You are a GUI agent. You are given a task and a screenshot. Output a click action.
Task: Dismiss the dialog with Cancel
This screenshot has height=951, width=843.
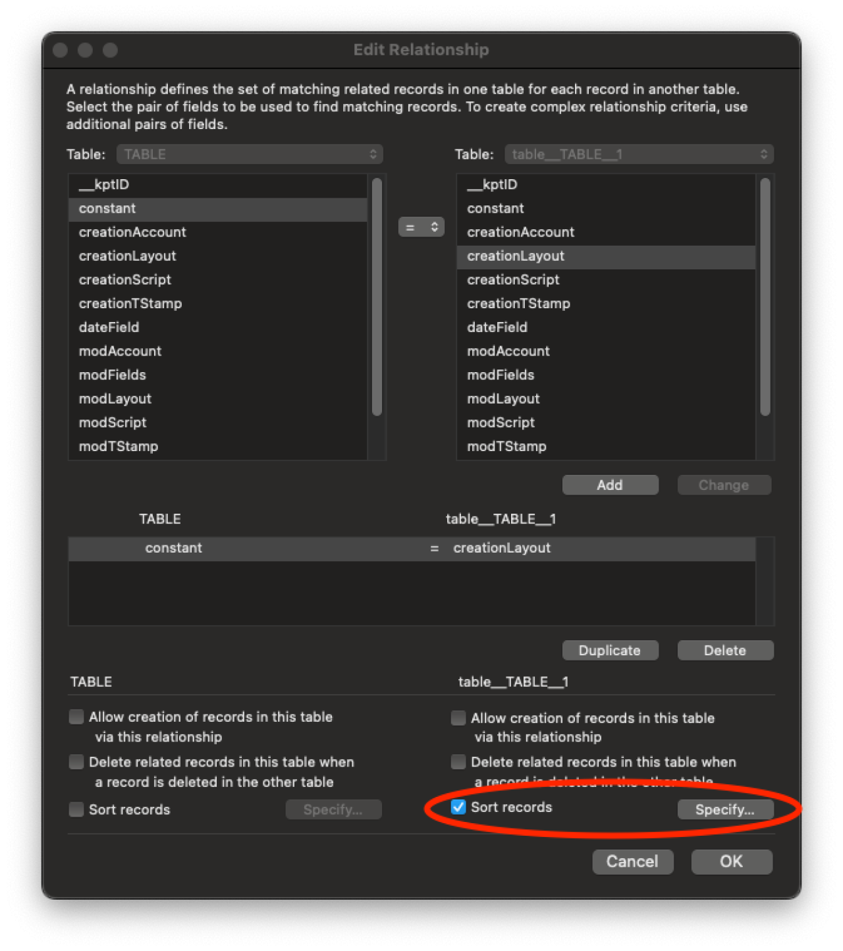click(632, 861)
